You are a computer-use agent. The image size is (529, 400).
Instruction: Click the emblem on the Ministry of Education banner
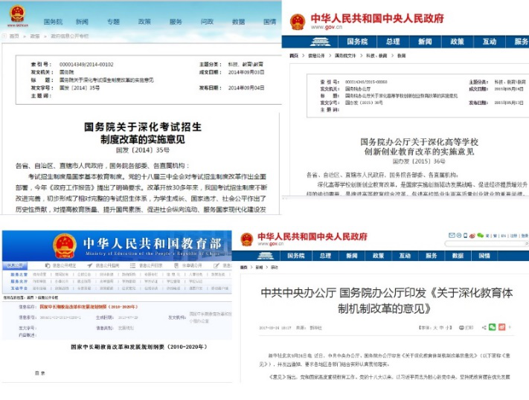point(65,245)
